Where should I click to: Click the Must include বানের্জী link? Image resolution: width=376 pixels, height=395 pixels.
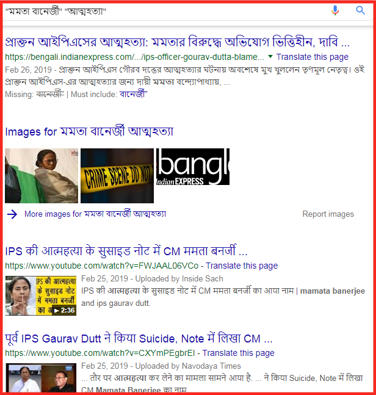[134, 94]
